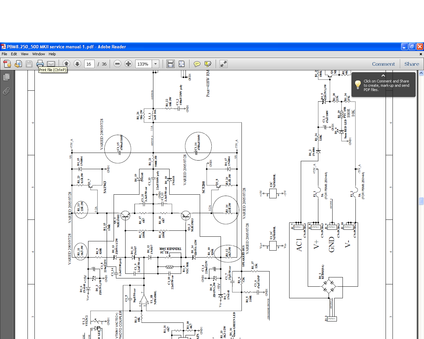
Task: Click the Create PDF online icon
Action: [x=7, y=64]
